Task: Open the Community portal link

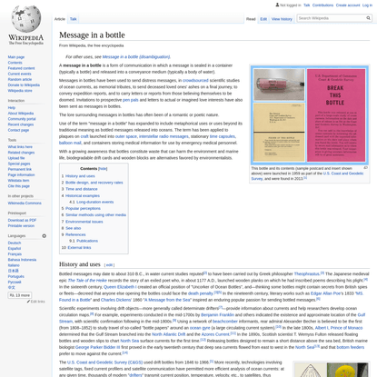Action: tap(22, 119)
